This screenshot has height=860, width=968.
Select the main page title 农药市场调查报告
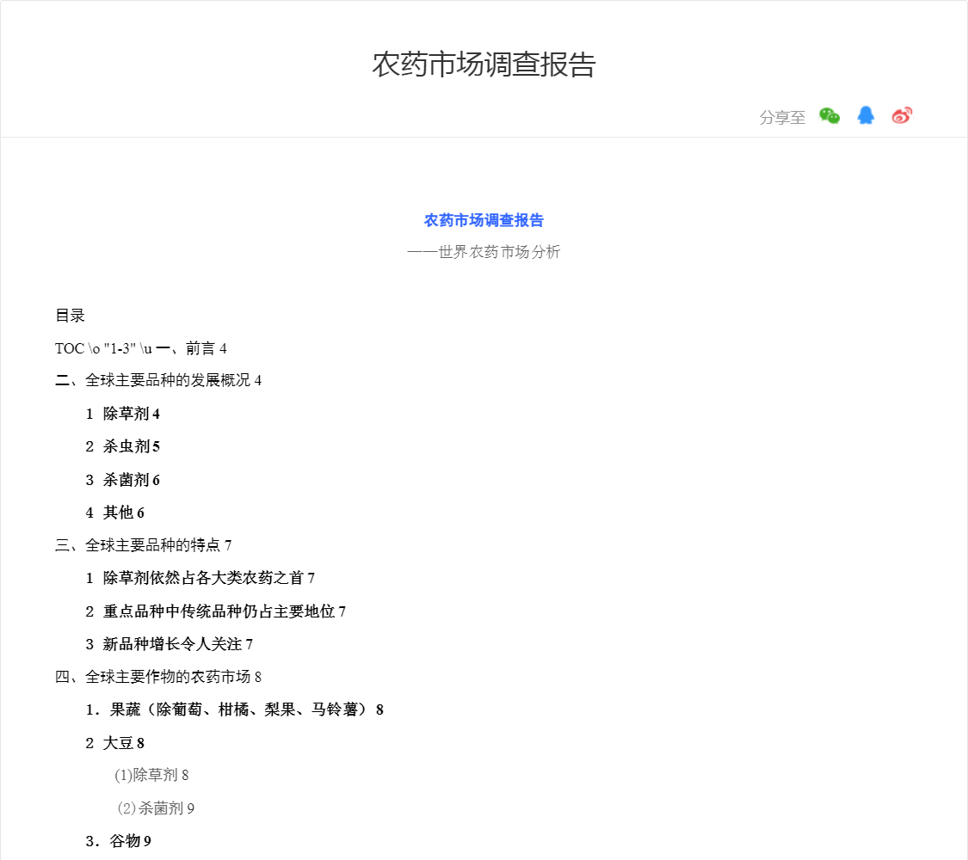tap(484, 64)
